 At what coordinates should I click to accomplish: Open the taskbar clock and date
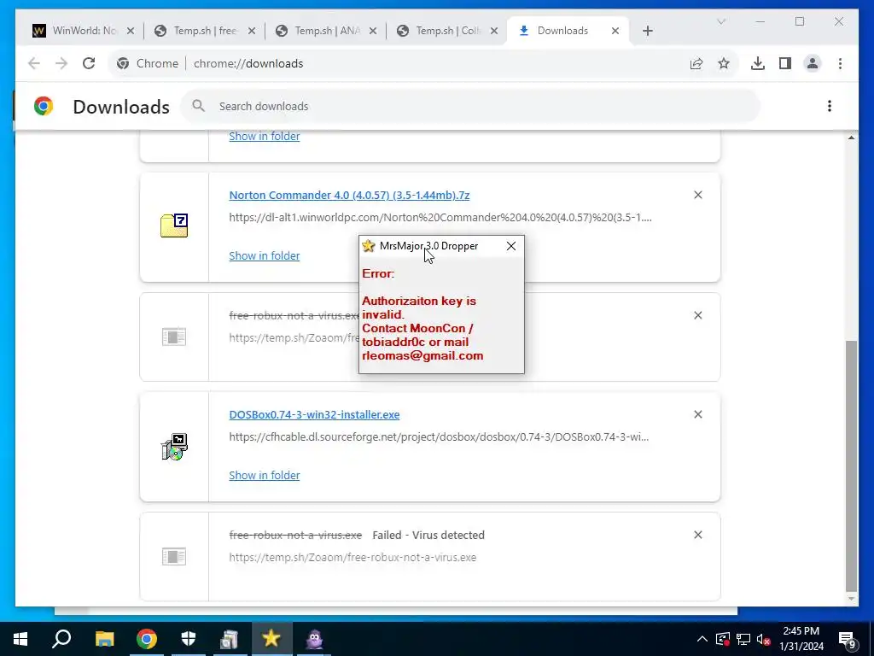click(x=801, y=639)
